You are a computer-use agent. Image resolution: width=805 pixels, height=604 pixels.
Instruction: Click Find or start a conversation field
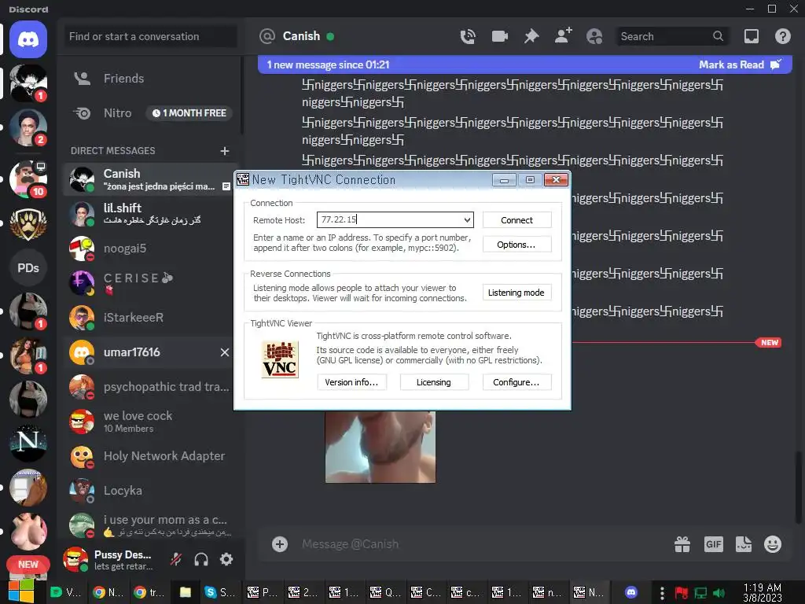pos(150,36)
